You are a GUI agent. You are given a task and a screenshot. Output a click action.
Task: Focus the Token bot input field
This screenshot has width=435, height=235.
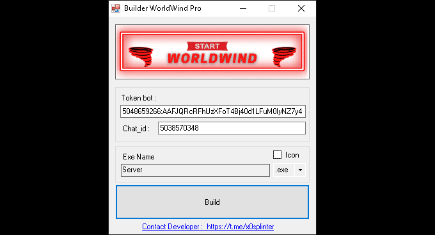click(x=213, y=111)
